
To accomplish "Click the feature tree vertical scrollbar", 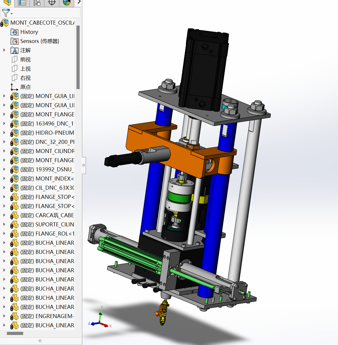I will 78,57.
